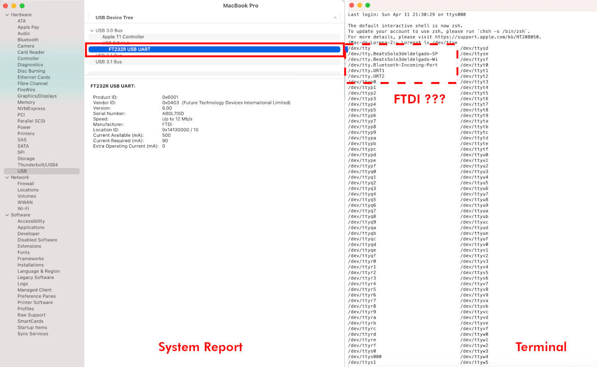Select Apple T1 Controller in USB tree
This screenshot has height=367, width=597.
123,37
